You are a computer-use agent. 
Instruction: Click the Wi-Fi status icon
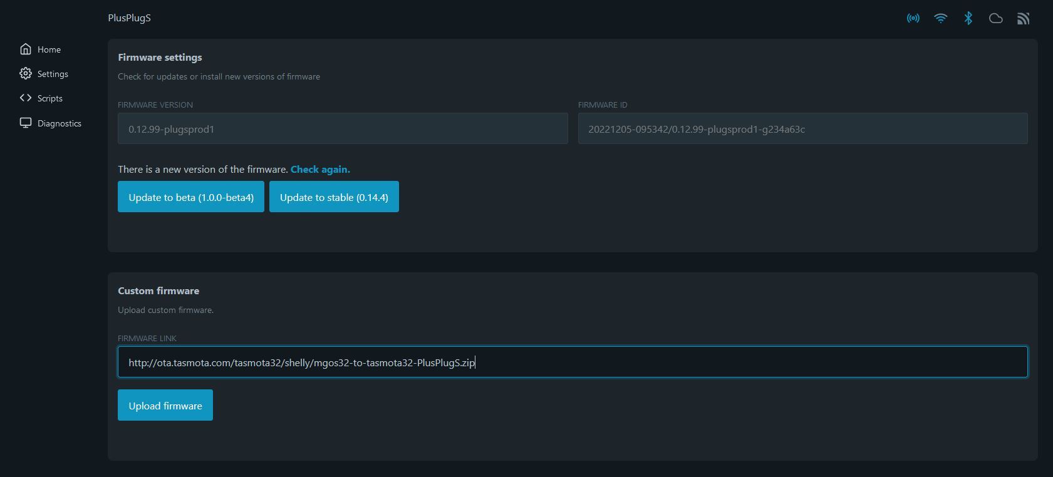coord(940,18)
